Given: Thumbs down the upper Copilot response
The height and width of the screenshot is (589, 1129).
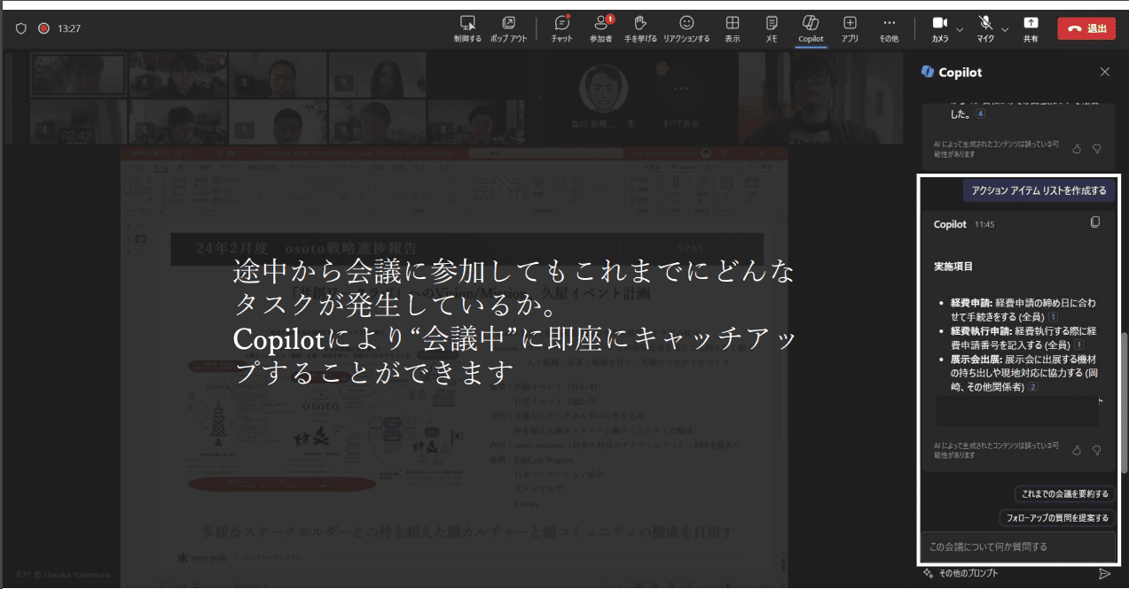Looking at the screenshot, I should [1097, 149].
